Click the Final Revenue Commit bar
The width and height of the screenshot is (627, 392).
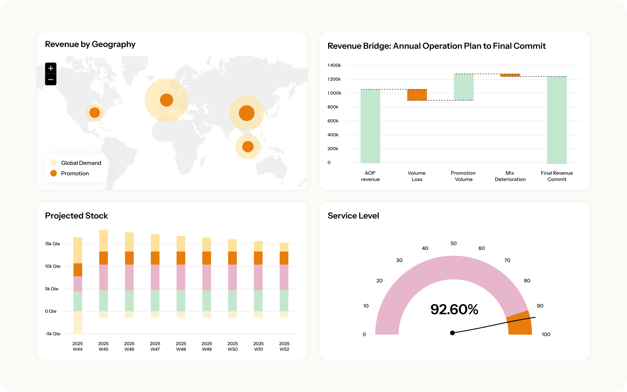point(557,120)
